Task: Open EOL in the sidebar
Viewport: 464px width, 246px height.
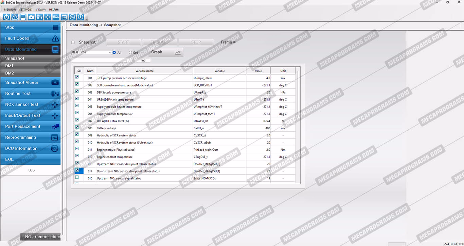Action: 30,159
